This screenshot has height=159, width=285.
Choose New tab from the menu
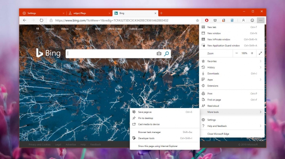[x=232, y=27]
